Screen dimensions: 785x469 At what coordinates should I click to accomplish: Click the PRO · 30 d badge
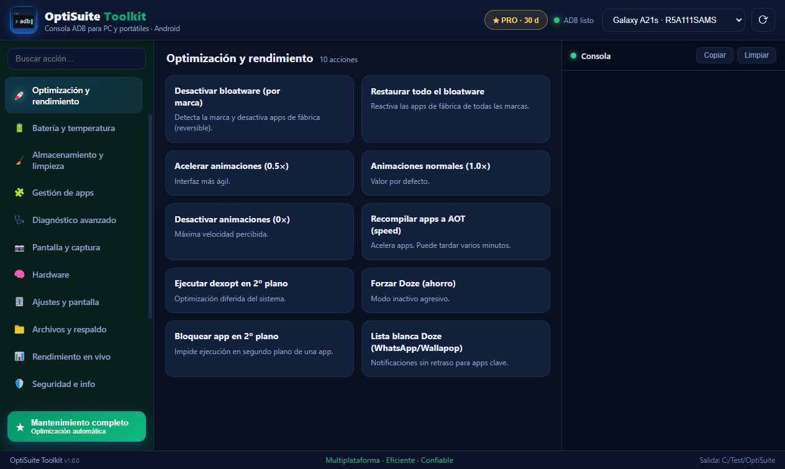(515, 20)
